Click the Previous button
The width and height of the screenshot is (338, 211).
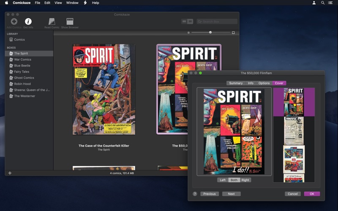(210, 194)
